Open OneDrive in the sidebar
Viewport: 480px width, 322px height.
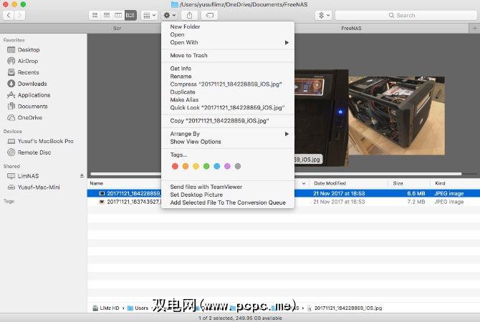point(29,117)
